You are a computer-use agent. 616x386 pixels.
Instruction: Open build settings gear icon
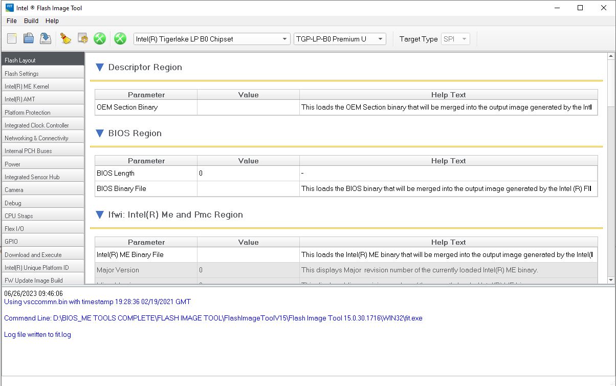[82, 38]
